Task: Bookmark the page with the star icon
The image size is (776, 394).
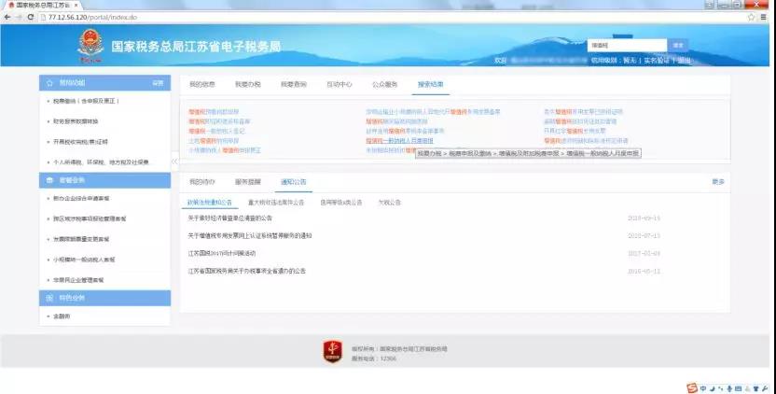Action: pos(751,17)
